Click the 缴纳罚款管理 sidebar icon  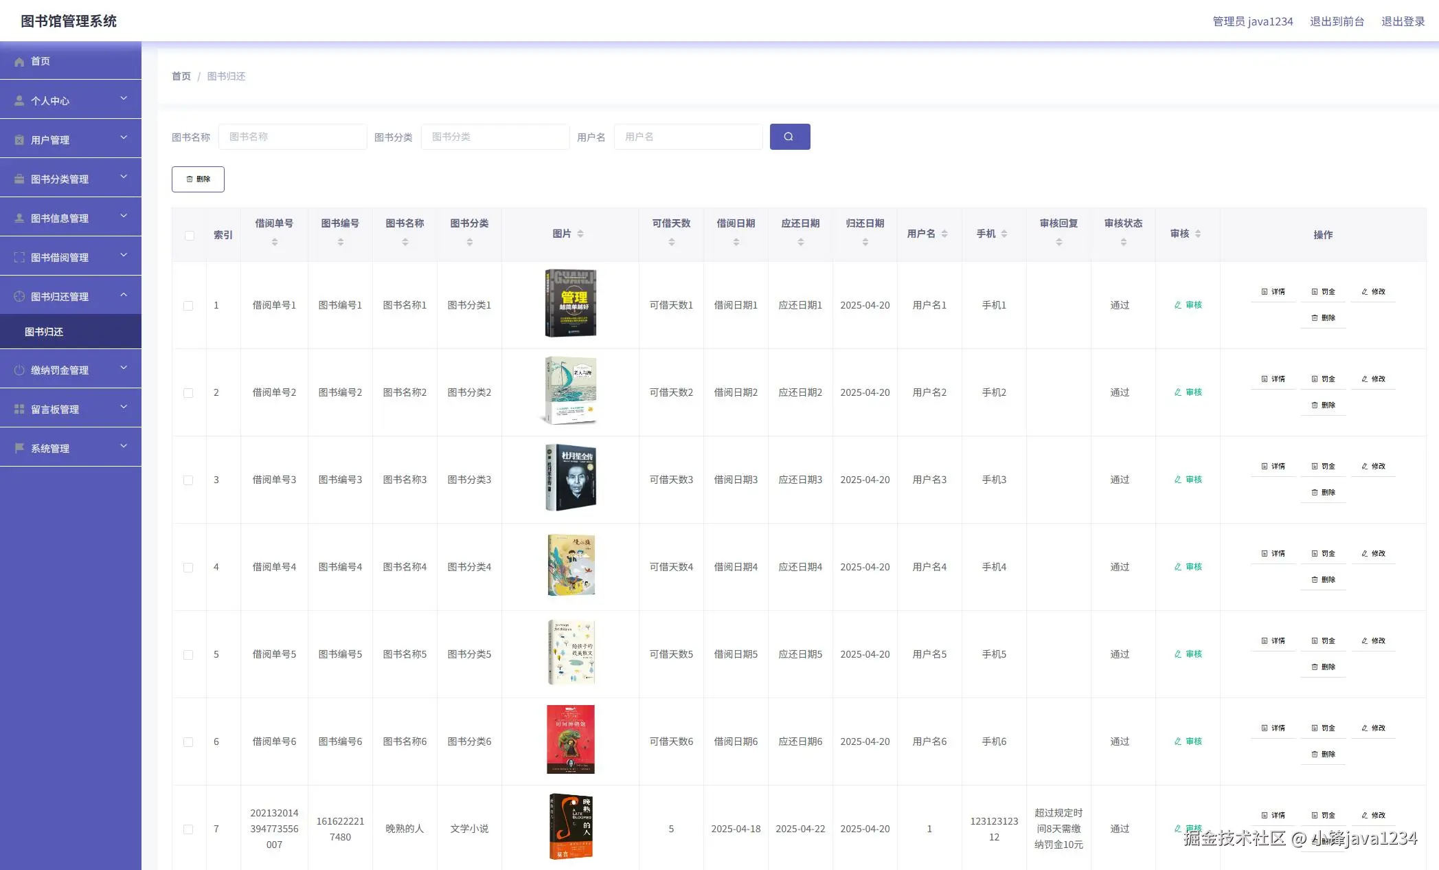coord(19,370)
